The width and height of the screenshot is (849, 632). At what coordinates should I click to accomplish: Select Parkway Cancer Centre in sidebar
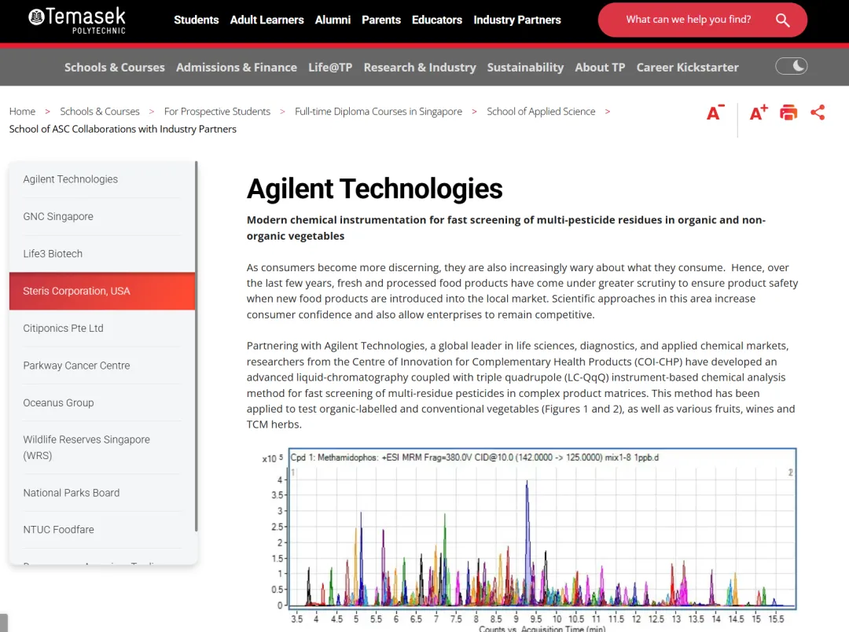click(101, 366)
